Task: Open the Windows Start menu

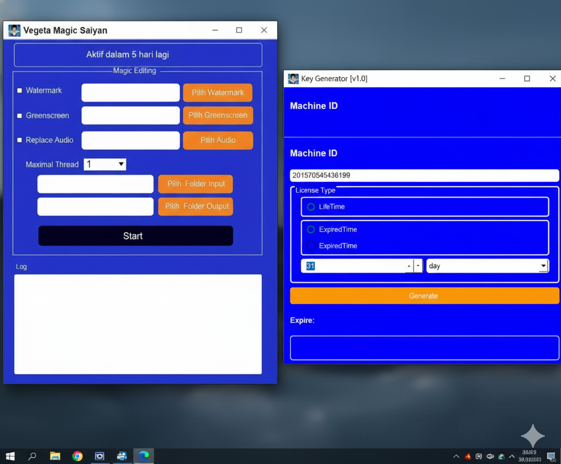Action: 10,456
